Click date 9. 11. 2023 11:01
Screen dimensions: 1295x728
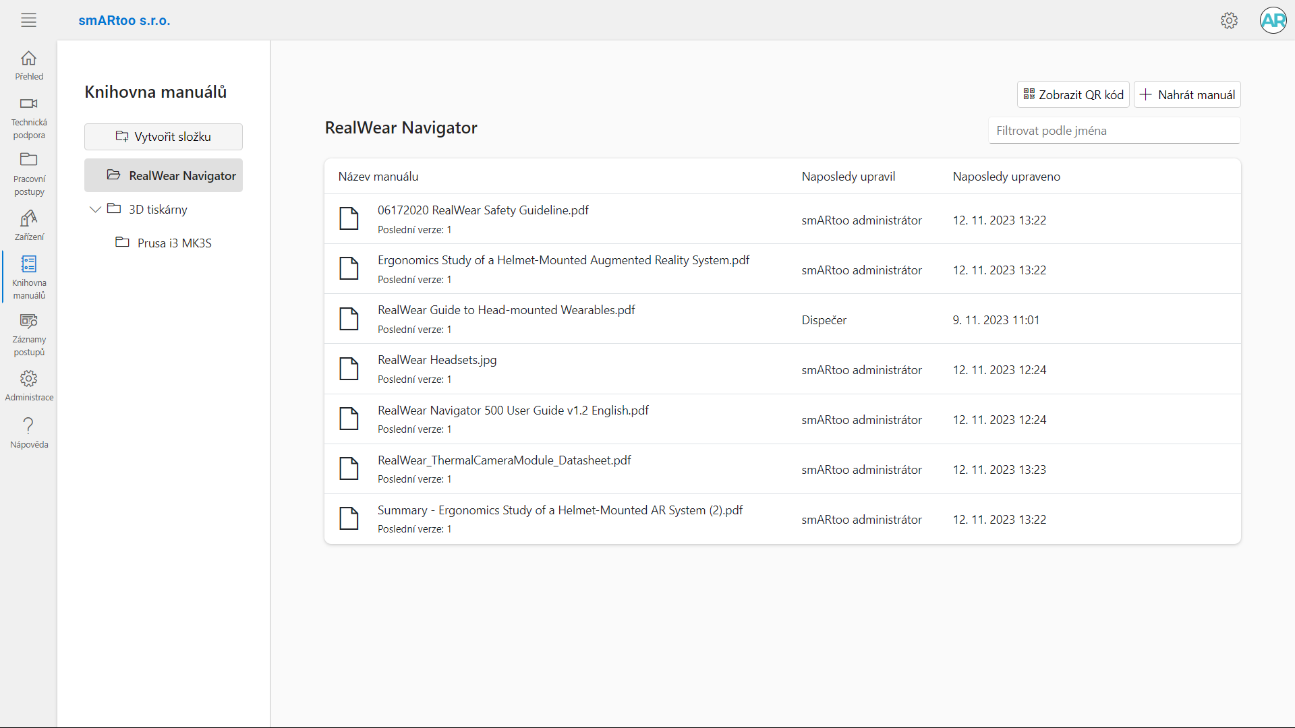pyautogui.click(x=996, y=320)
